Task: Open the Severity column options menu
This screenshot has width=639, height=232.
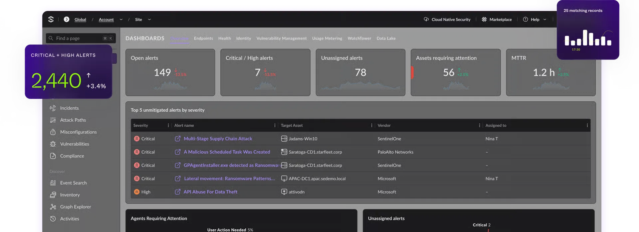Action: (x=168, y=125)
